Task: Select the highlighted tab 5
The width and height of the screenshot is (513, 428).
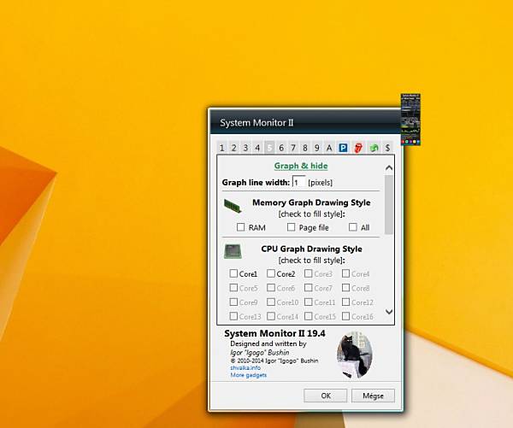Action: 269,148
